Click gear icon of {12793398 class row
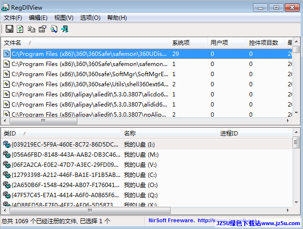Viewport: 303px width, 229px height. tap(7, 175)
